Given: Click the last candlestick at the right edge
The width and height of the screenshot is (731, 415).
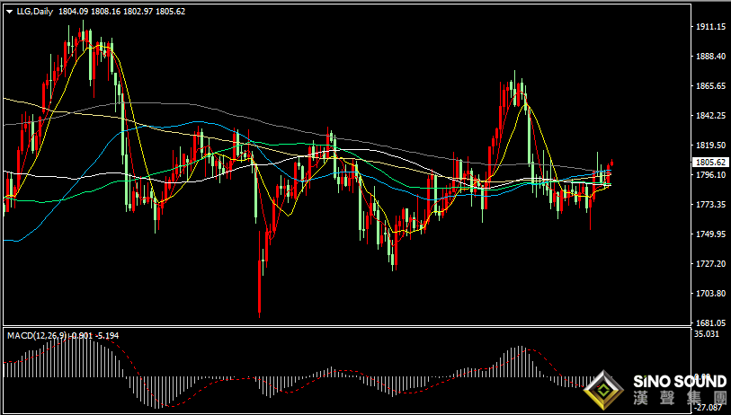Looking at the screenshot, I should click(x=611, y=165).
